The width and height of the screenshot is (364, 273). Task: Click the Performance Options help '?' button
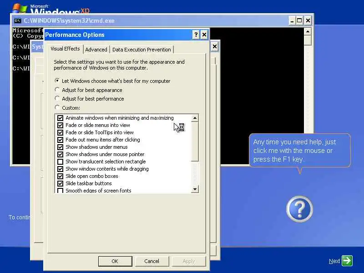point(196,35)
